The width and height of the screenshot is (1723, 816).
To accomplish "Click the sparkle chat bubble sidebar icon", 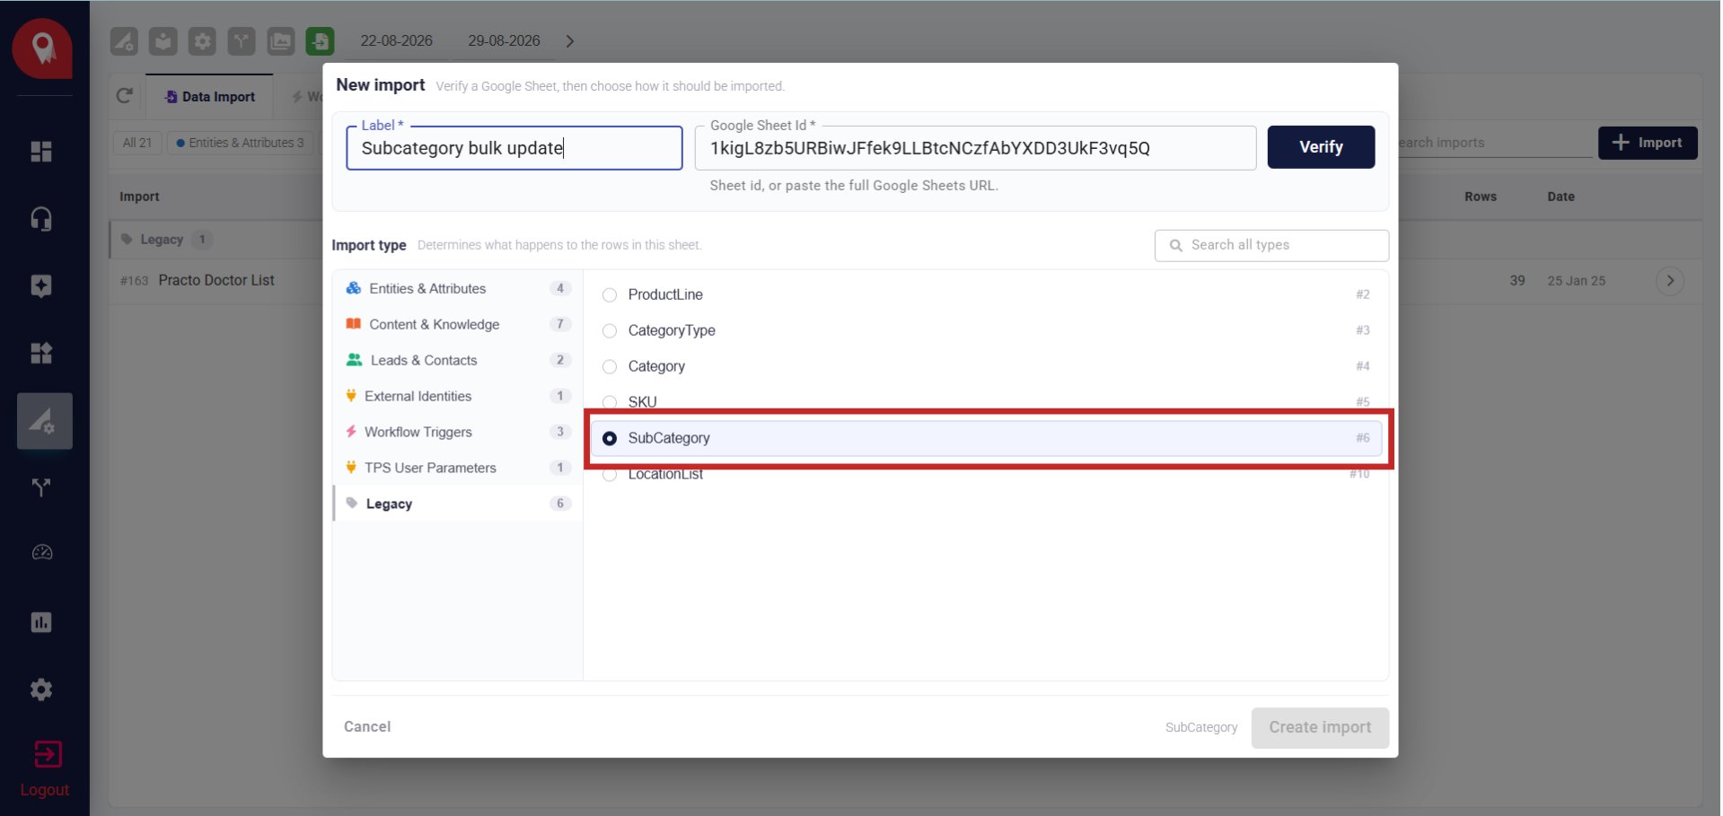I will coord(41,286).
